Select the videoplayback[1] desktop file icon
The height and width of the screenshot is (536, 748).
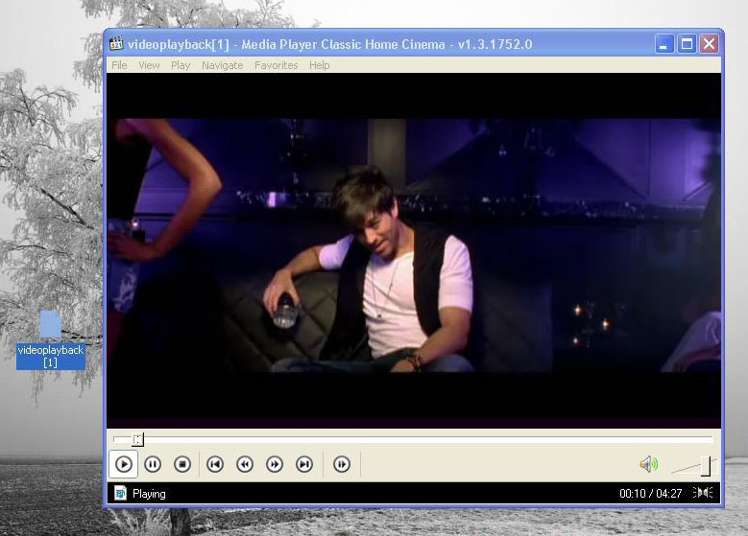[50, 324]
